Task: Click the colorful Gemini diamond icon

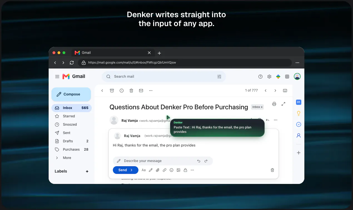Action: point(278,77)
